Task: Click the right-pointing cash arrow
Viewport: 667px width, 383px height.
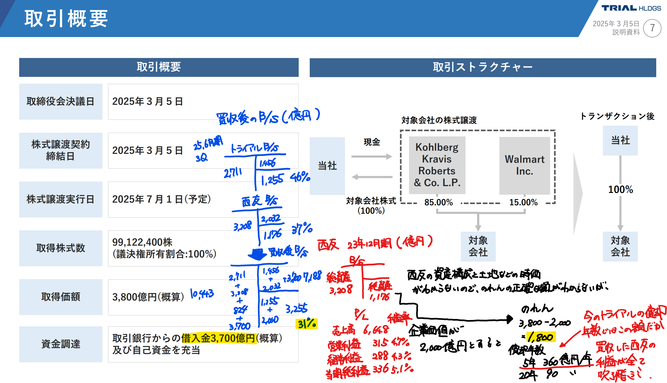Action: tap(372, 157)
